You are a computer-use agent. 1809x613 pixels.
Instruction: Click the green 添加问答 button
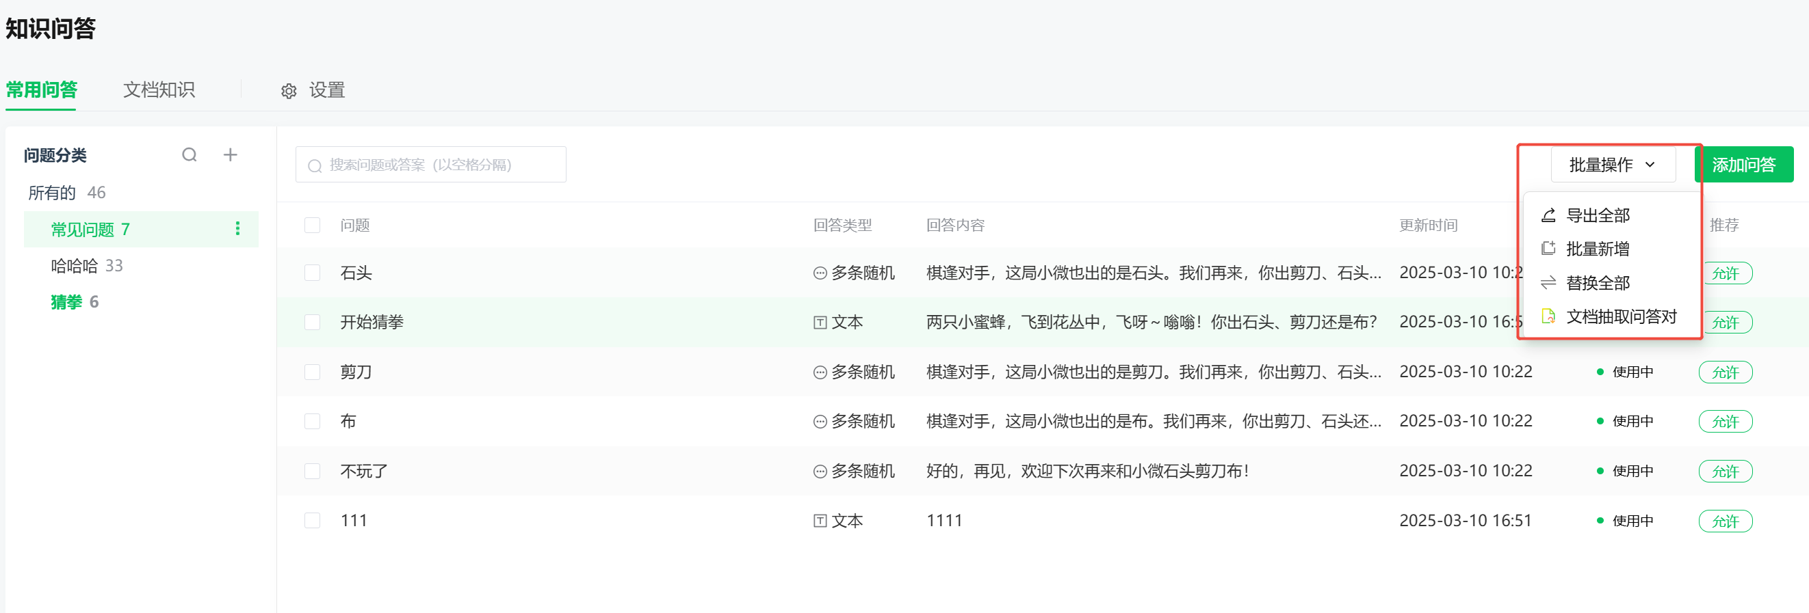pyautogui.click(x=1743, y=165)
